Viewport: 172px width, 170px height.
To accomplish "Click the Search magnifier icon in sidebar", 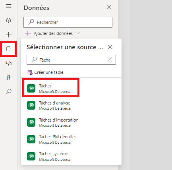I will [x=8, y=92].
